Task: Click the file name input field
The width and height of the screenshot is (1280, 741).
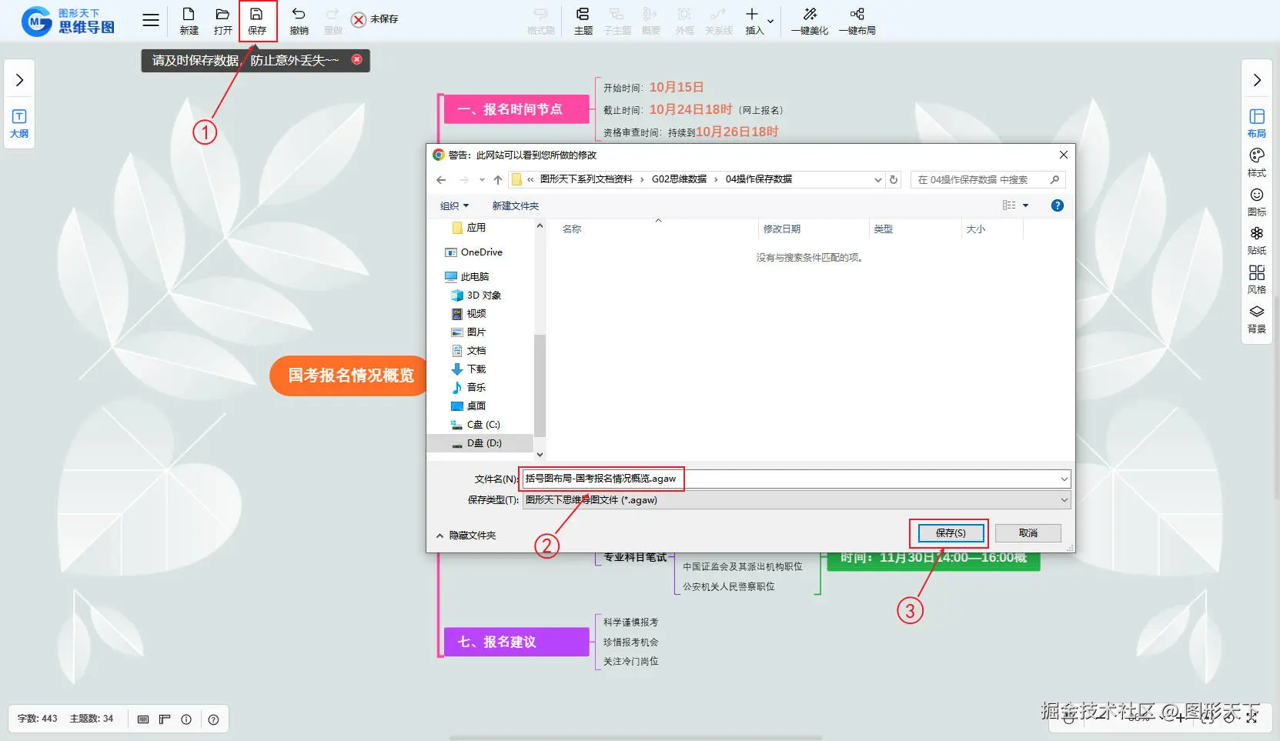Action: (796, 479)
